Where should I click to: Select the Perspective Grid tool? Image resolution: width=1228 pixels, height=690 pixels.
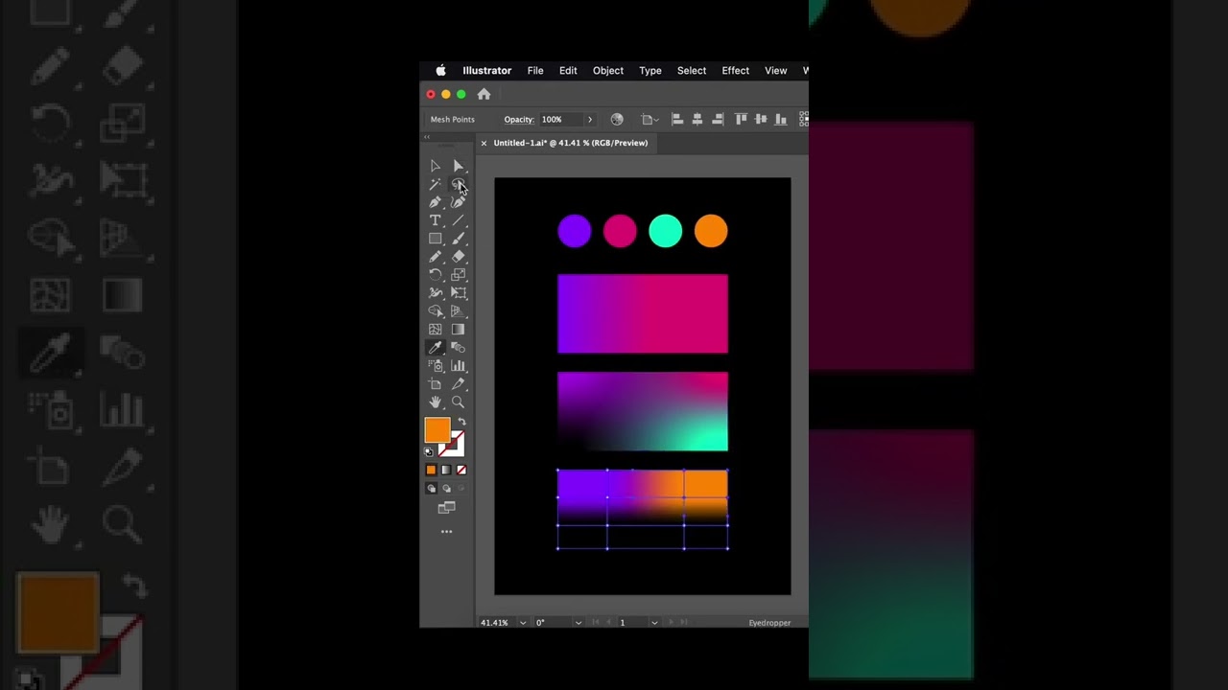(x=458, y=311)
